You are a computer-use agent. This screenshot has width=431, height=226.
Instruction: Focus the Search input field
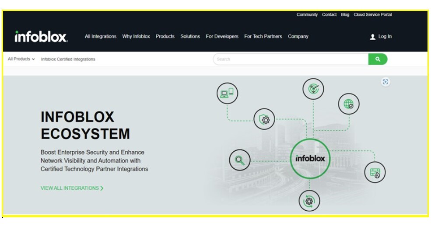click(x=291, y=59)
